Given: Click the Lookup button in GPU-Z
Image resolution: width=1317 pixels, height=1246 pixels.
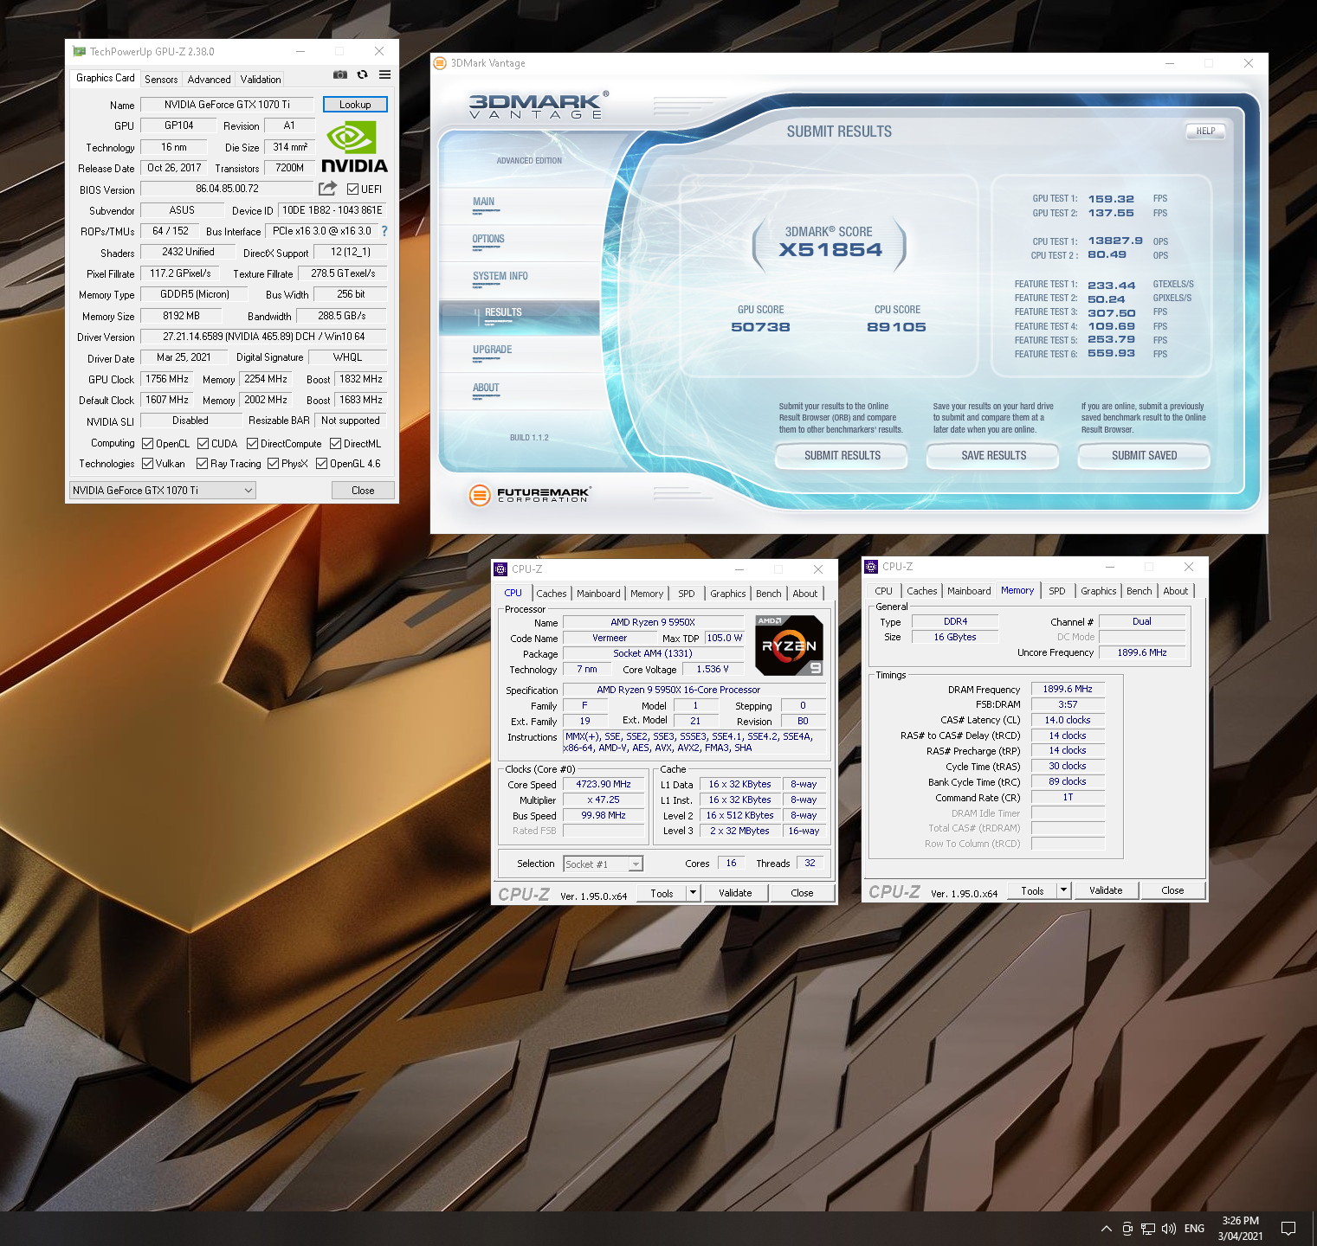Looking at the screenshot, I should coord(355,105).
